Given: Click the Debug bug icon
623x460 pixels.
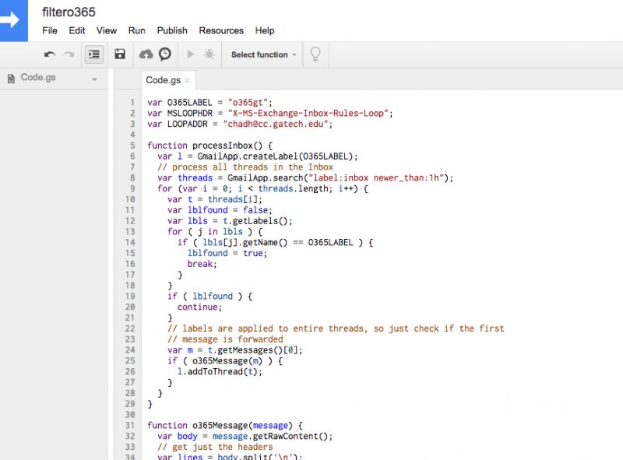Looking at the screenshot, I should click(x=209, y=54).
